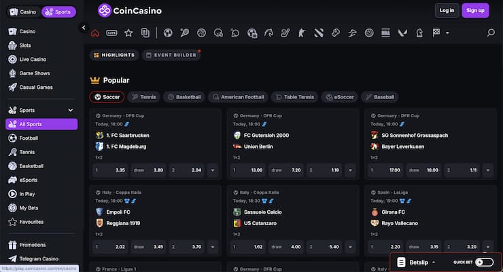Select the Baseball popular filter

[380, 97]
